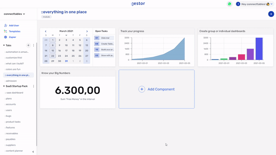Go to next month in calendar

(x=87, y=31)
